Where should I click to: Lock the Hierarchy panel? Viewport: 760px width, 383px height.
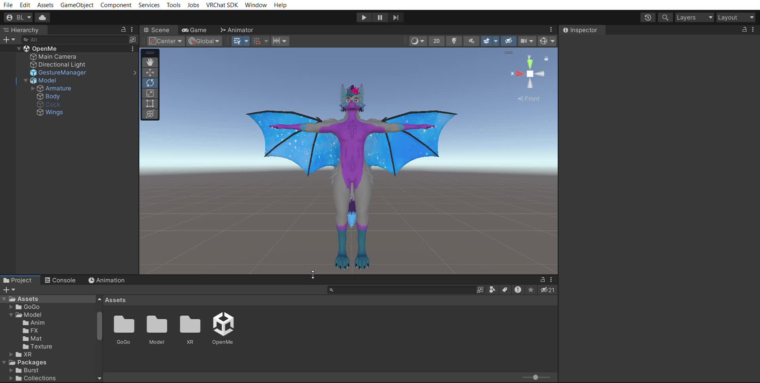[x=123, y=30]
